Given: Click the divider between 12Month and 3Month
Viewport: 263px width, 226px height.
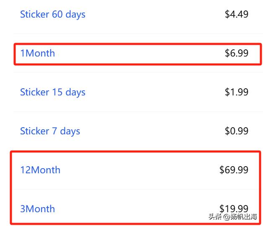Looking at the screenshot, I should click(x=136, y=190).
